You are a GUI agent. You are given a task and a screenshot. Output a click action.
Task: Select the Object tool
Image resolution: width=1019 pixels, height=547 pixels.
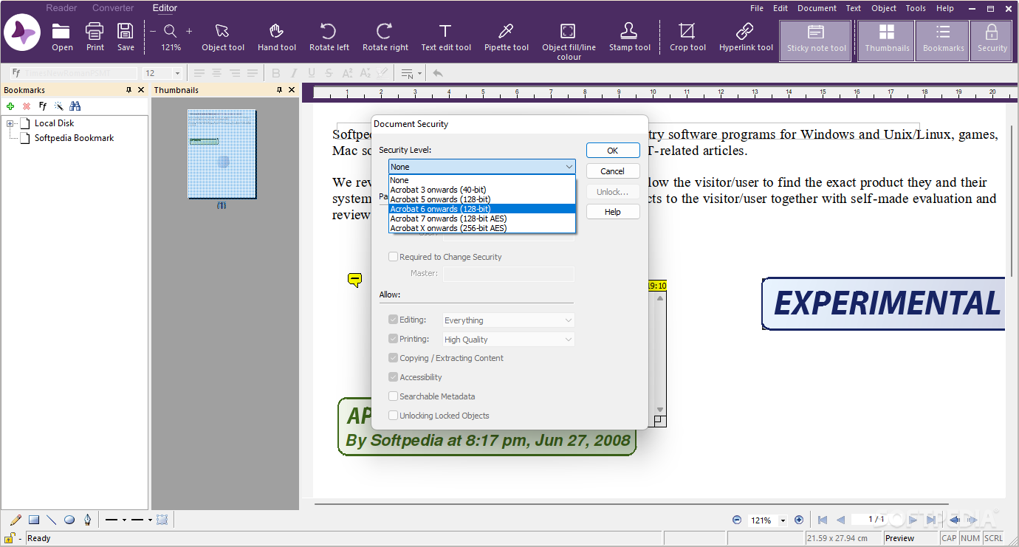coord(222,38)
